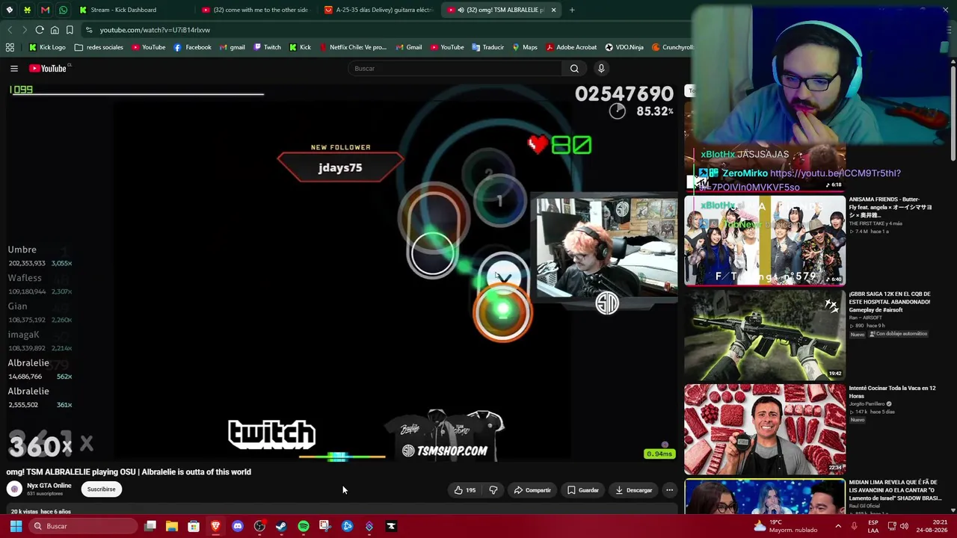Viewport: 957px width, 538px height.
Task: Bookmark this page with the bookmark icon
Action: (70, 30)
